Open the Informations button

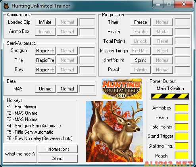(x=58, y=149)
